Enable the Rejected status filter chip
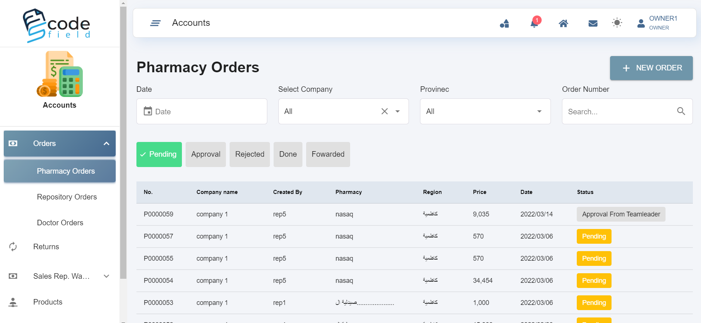This screenshot has height=323, width=701. [x=250, y=154]
